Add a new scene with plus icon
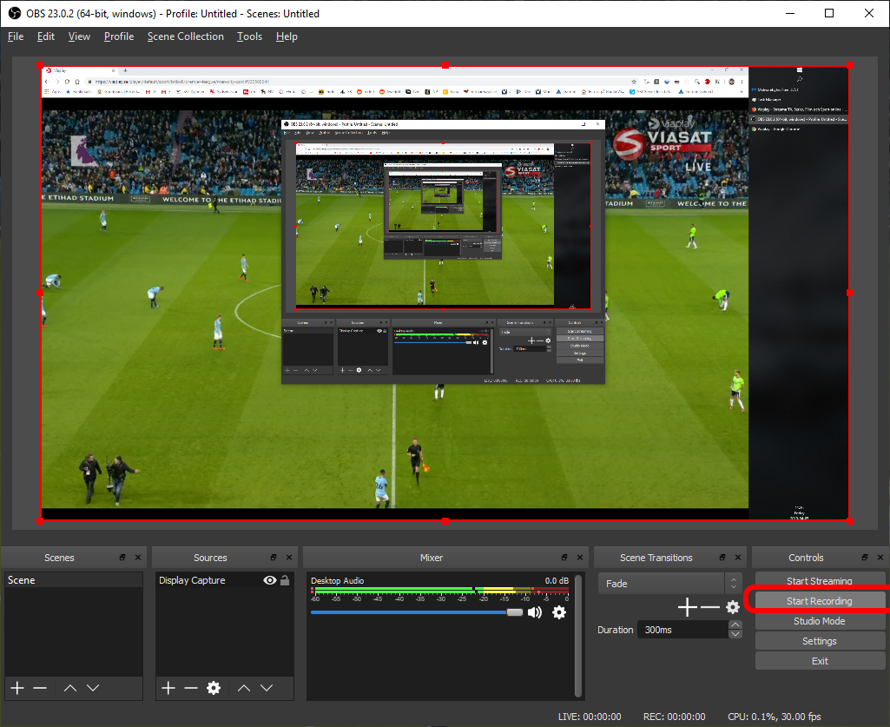 pyautogui.click(x=17, y=688)
